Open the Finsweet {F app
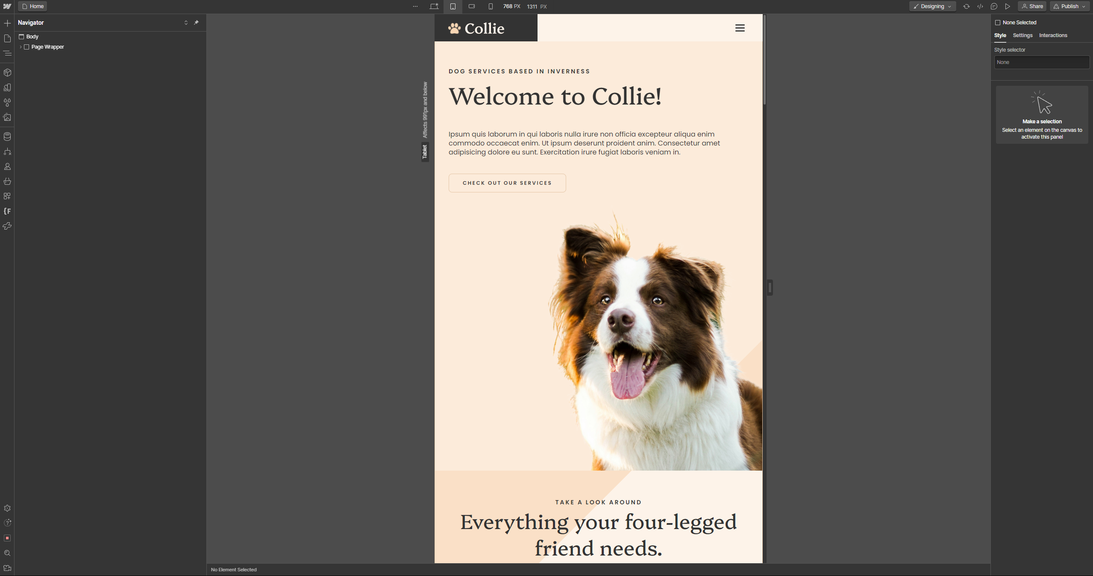This screenshot has width=1093, height=576. pyautogui.click(x=7, y=211)
